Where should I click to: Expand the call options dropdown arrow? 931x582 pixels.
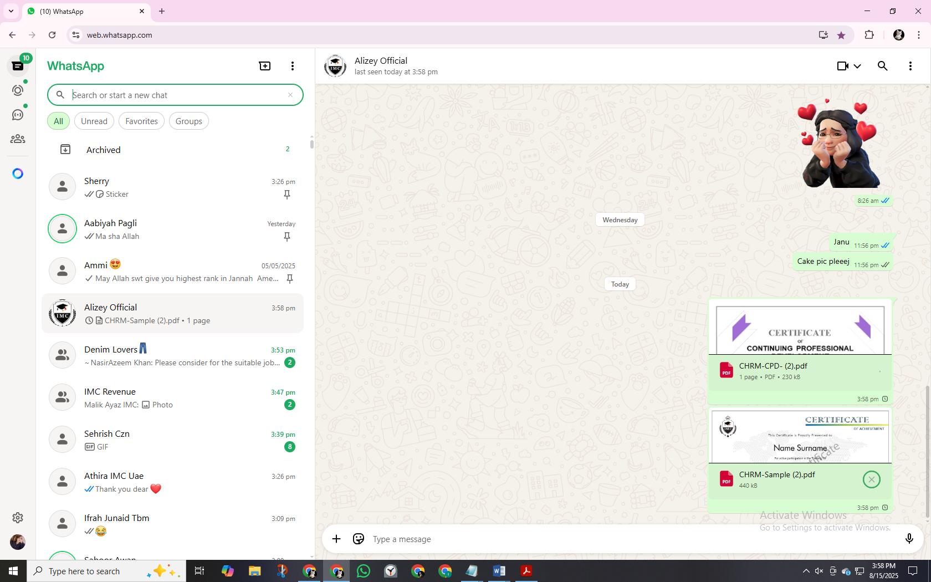point(857,66)
